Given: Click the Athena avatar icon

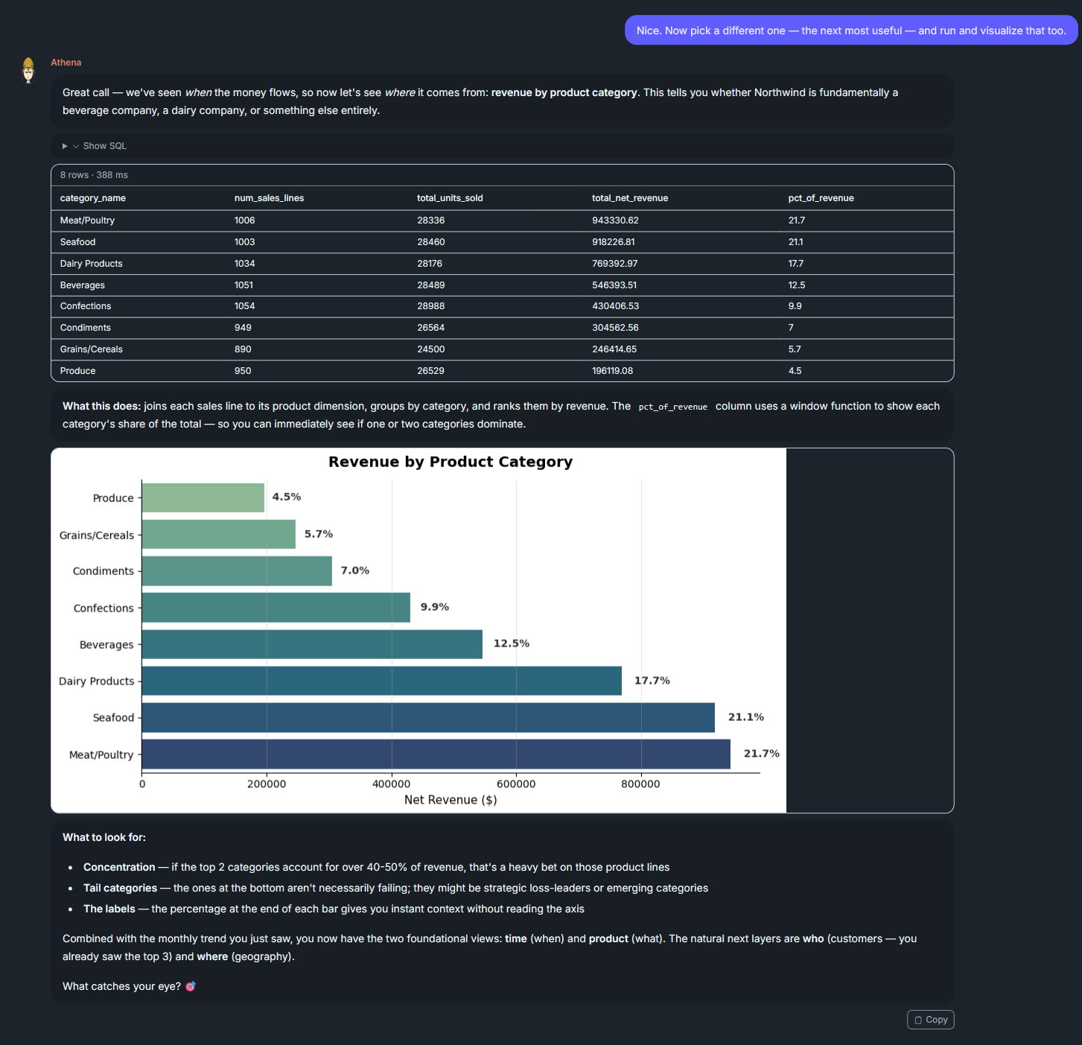Looking at the screenshot, I should tap(28, 70).
